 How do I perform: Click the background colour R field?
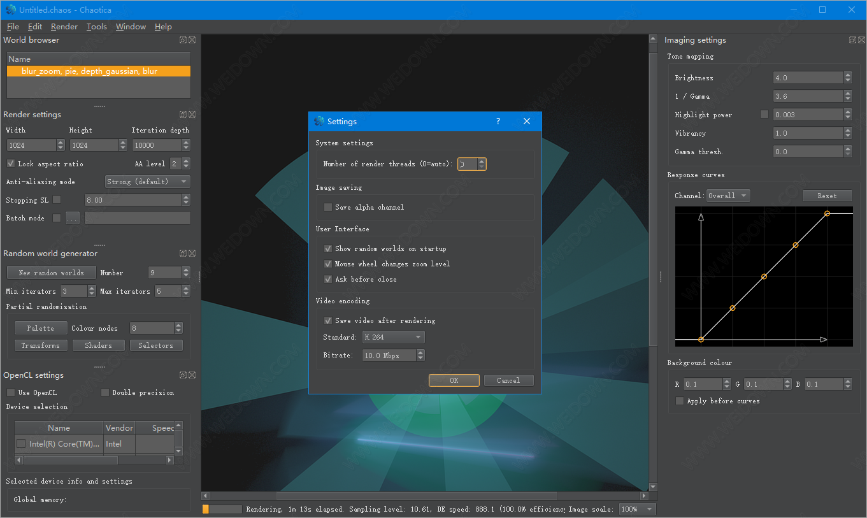[x=703, y=384]
